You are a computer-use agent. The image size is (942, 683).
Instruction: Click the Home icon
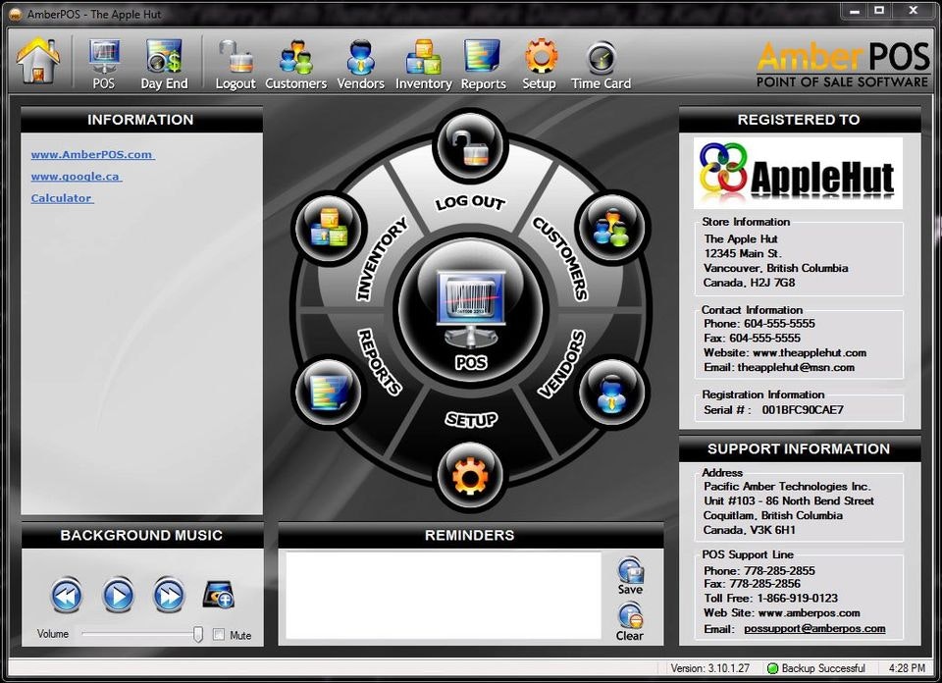(x=37, y=59)
